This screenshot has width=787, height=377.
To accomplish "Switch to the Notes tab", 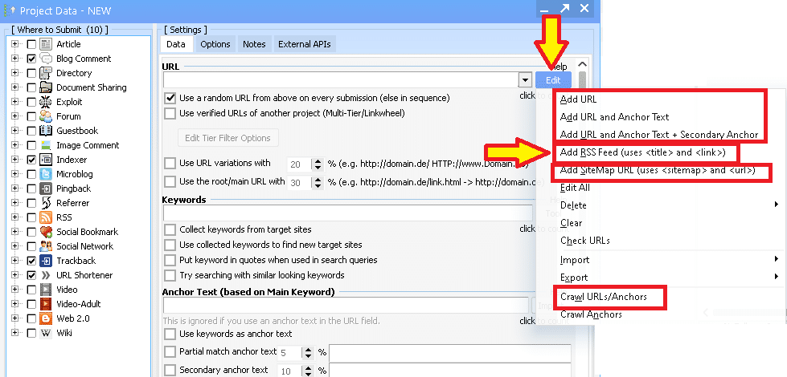I will [254, 44].
